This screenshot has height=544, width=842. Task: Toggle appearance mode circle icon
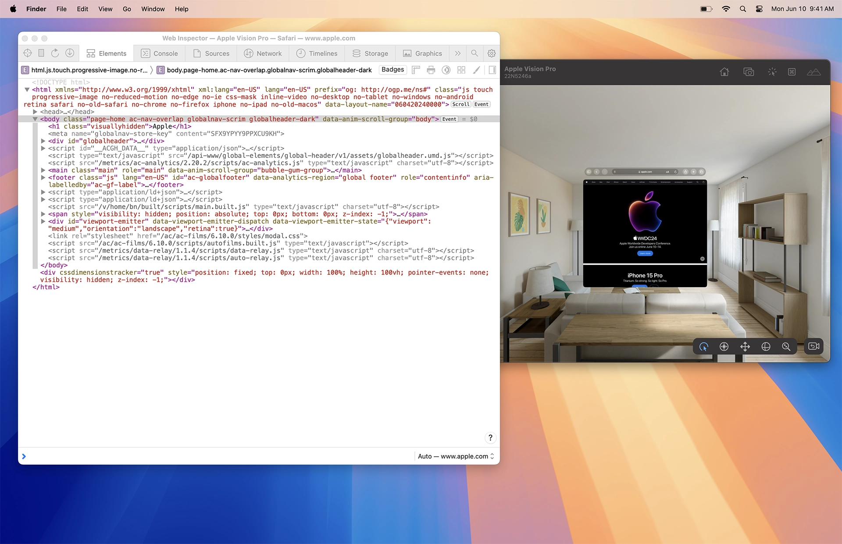446,70
